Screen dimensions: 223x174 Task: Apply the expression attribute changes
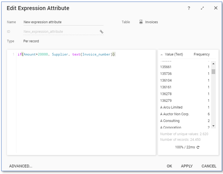pos(187,166)
